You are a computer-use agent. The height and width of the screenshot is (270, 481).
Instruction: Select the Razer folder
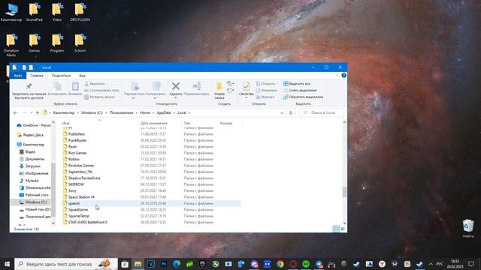point(73,147)
